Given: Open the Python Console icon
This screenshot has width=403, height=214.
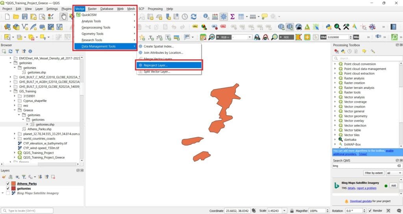Looking at the screenshot, I should tap(329, 27).
